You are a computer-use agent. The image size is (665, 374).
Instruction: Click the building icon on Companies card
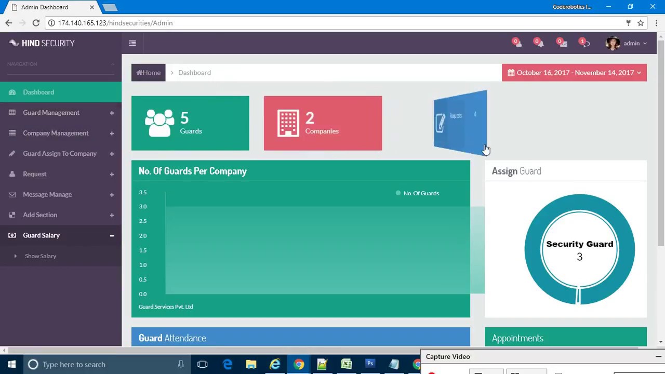point(288,123)
